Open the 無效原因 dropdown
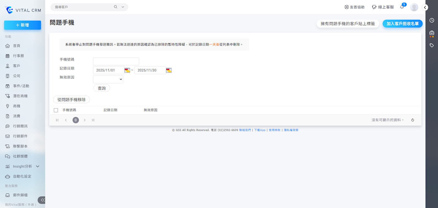Viewport: 438px width, 208px height. tap(108, 79)
